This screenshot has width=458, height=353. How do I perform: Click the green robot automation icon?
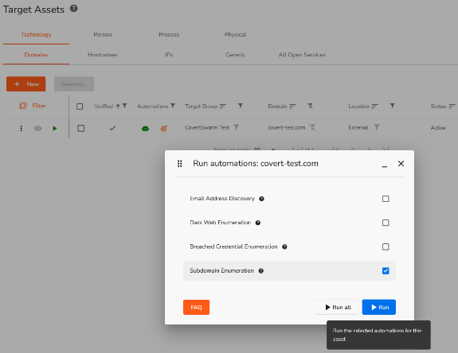tap(145, 128)
